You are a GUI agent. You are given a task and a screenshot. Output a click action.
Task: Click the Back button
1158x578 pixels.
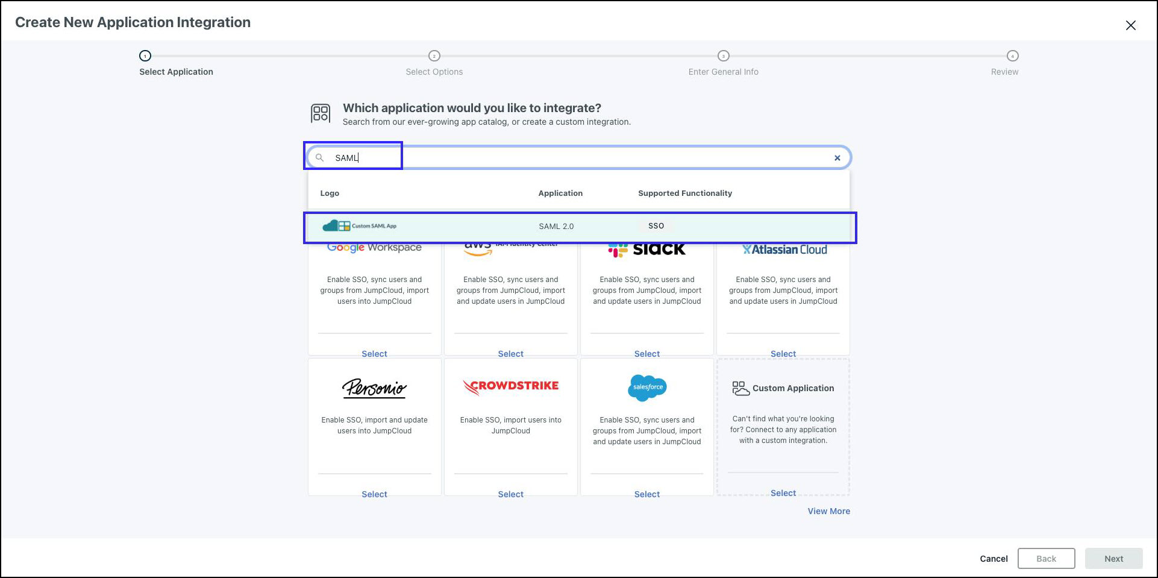pos(1047,559)
